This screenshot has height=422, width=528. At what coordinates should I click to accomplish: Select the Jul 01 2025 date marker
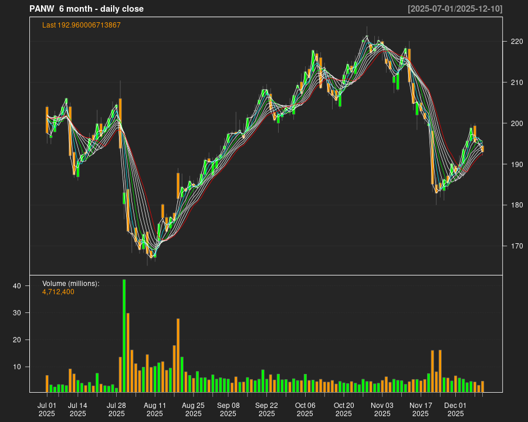pyautogui.click(x=47, y=409)
